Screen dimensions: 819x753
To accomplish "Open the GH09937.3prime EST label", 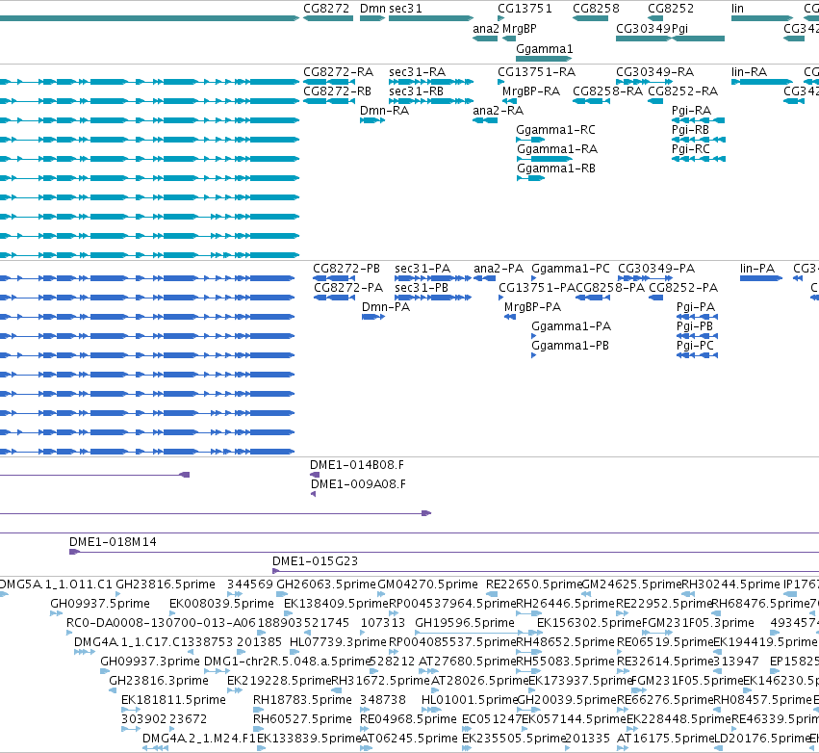I will 149,662.
